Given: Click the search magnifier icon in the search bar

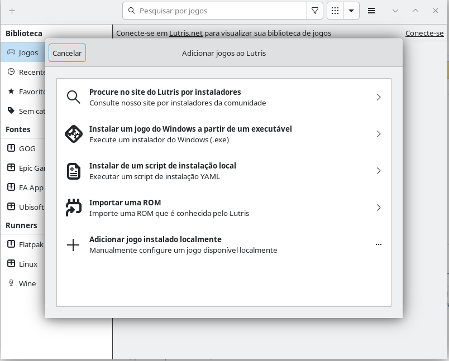Looking at the screenshot, I should click(131, 11).
